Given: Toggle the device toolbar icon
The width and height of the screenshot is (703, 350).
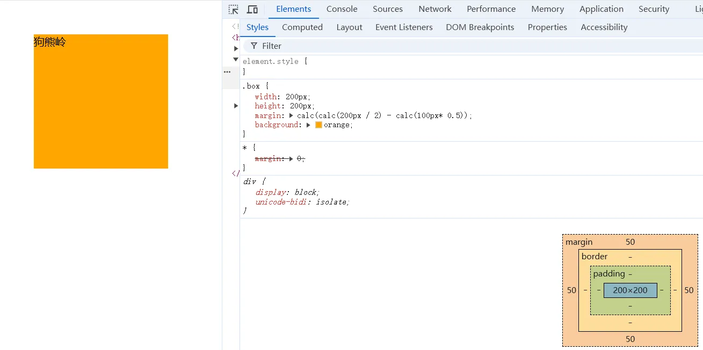Looking at the screenshot, I should [x=252, y=9].
